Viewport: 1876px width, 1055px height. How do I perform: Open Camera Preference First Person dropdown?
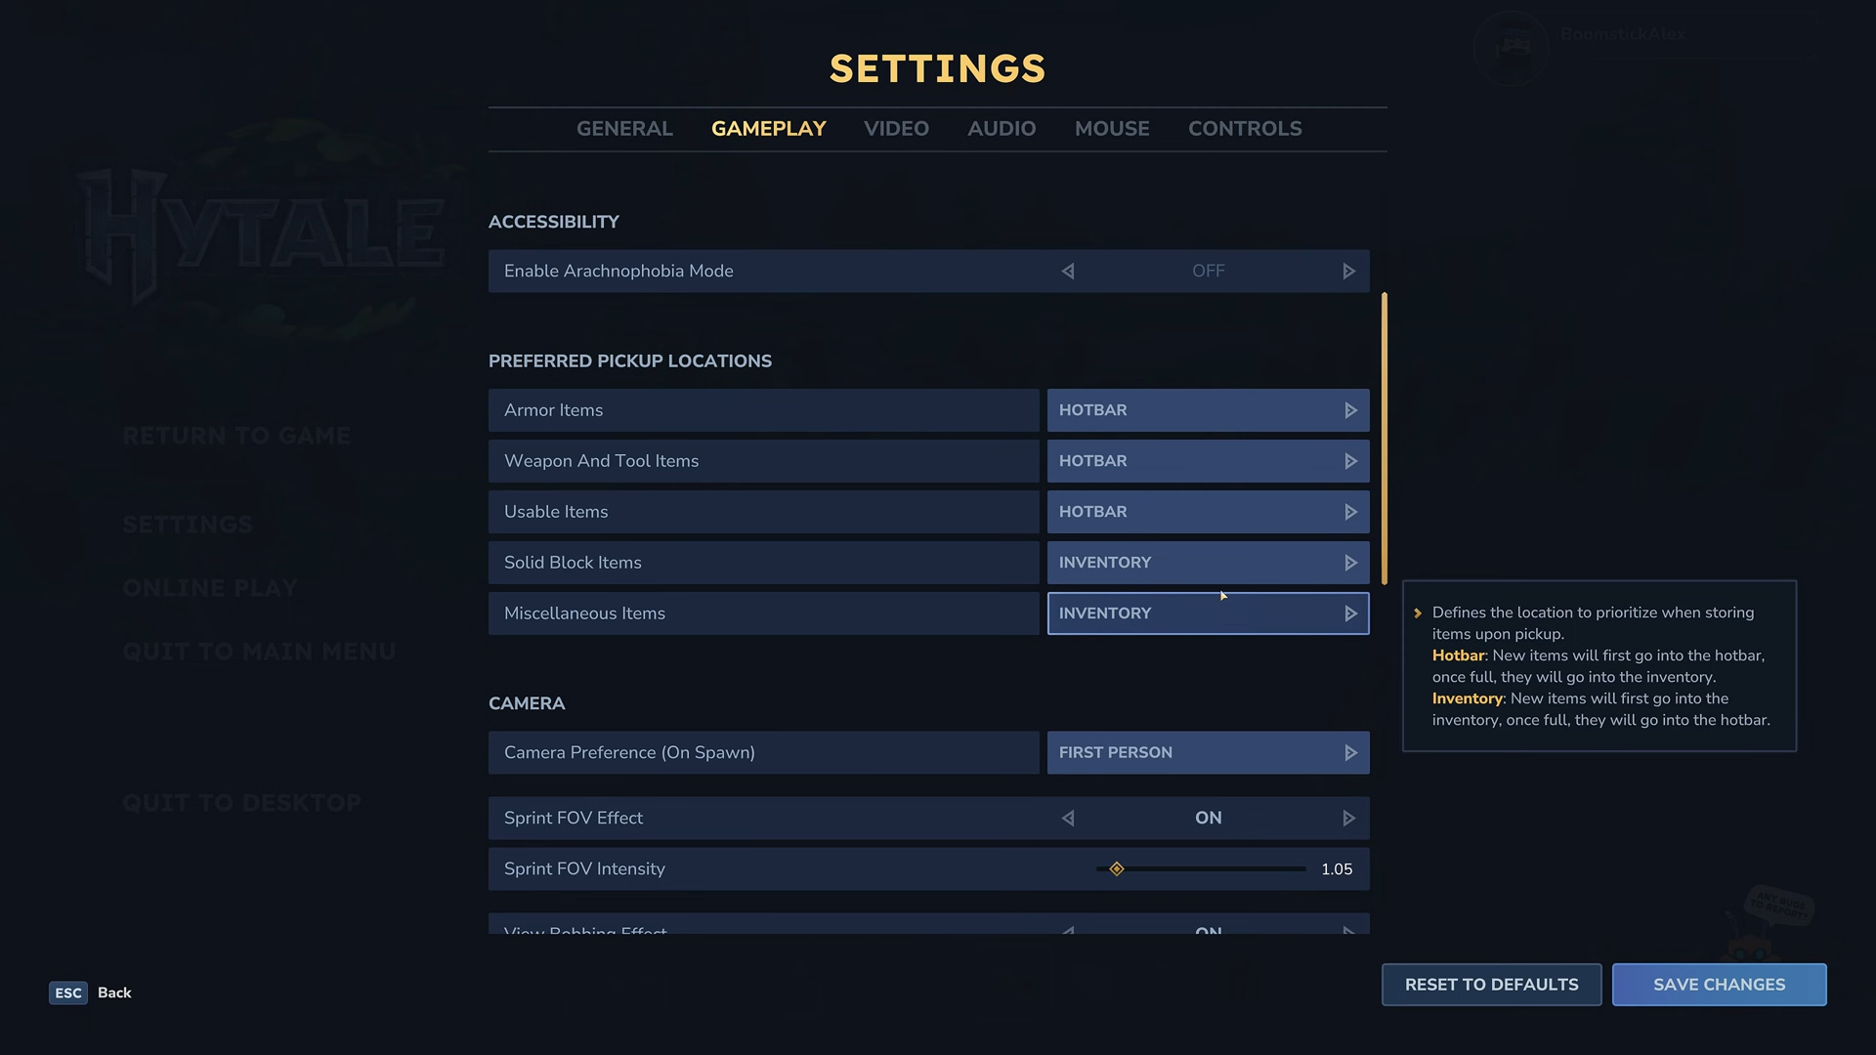pos(1208,753)
